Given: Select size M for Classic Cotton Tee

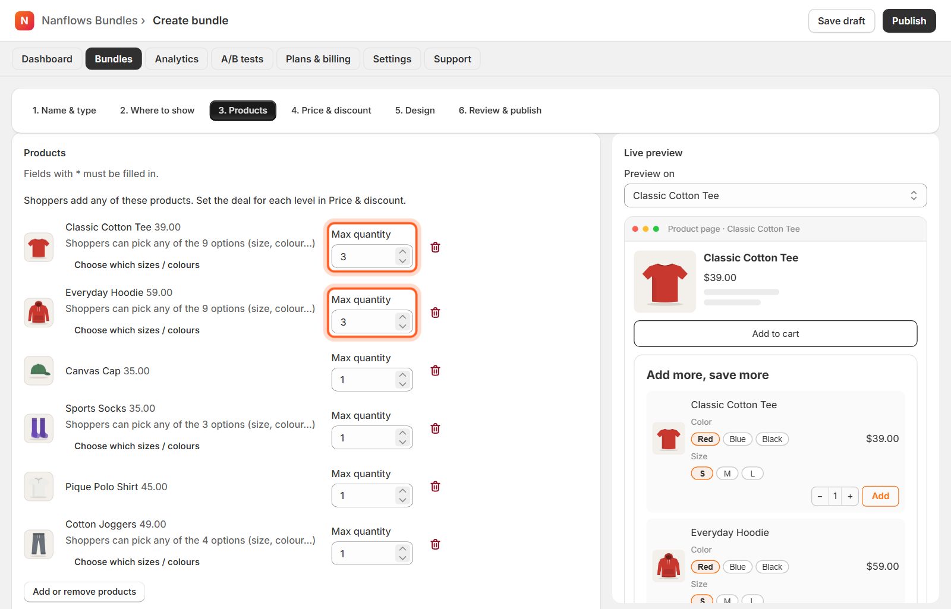Looking at the screenshot, I should (727, 474).
